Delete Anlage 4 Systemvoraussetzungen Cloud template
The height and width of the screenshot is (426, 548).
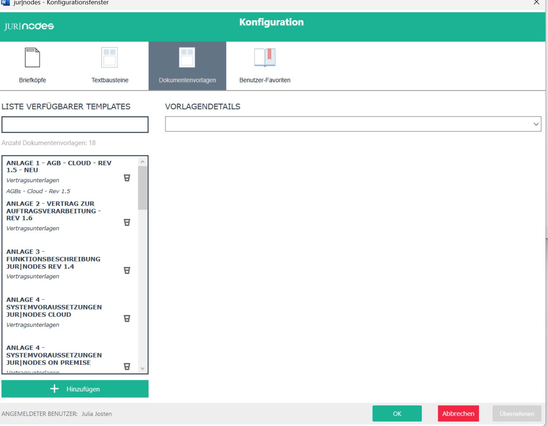127,318
